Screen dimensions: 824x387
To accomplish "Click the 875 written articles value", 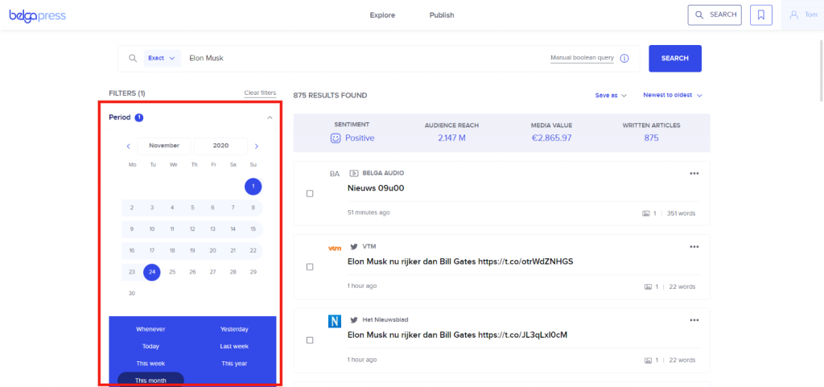I will click(x=651, y=138).
